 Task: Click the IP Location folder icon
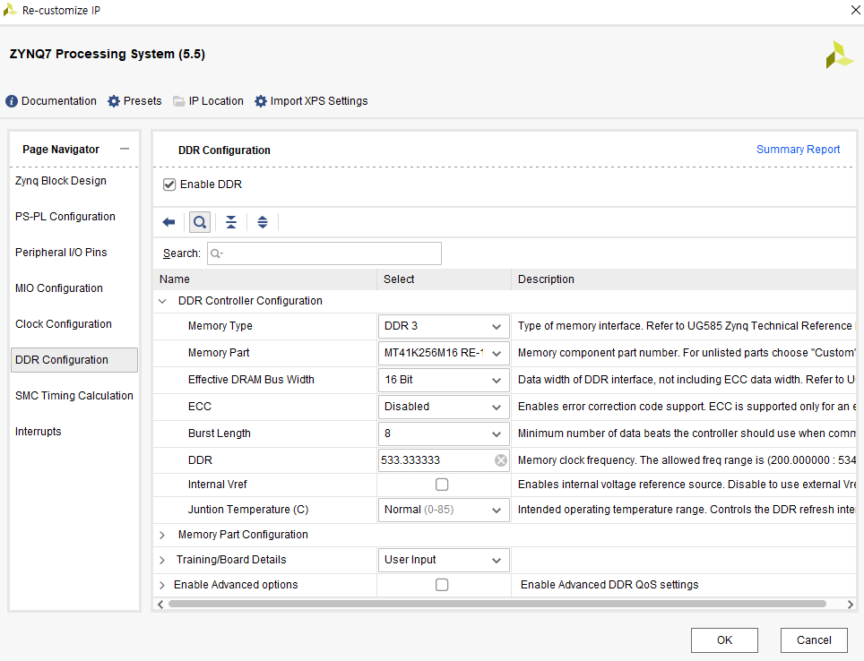tap(178, 101)
